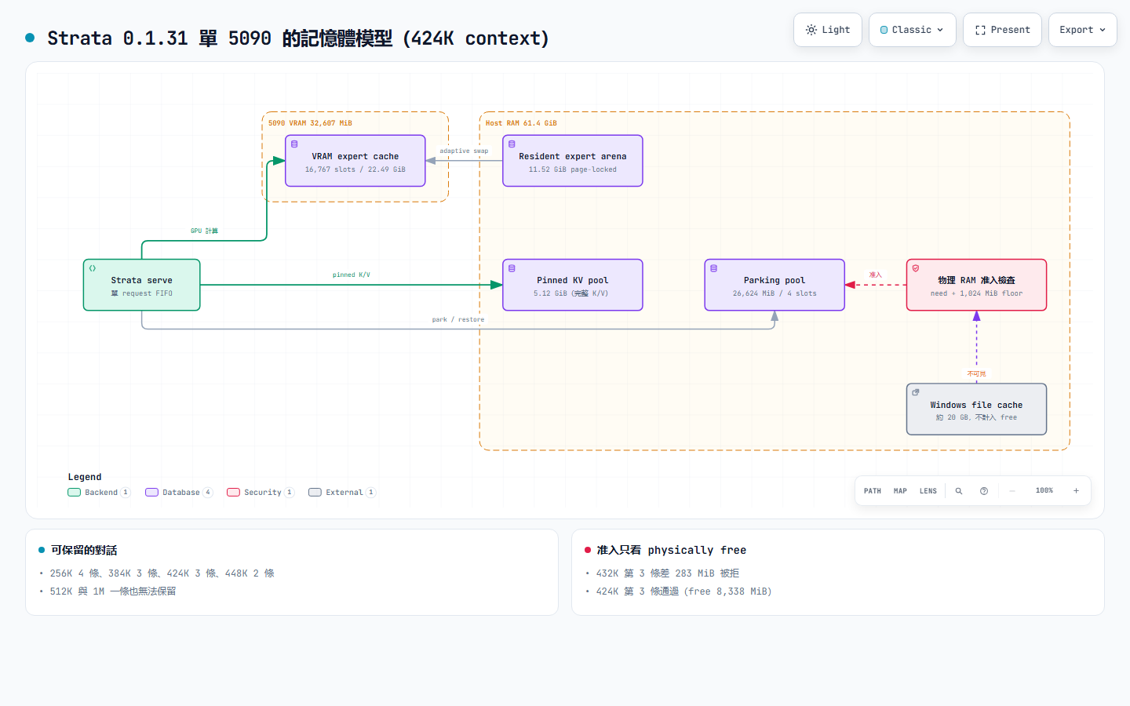The width and height of the screenshot is (1130, 706).
Task: Click the Pinned KV pool node label
Action: 573,280
